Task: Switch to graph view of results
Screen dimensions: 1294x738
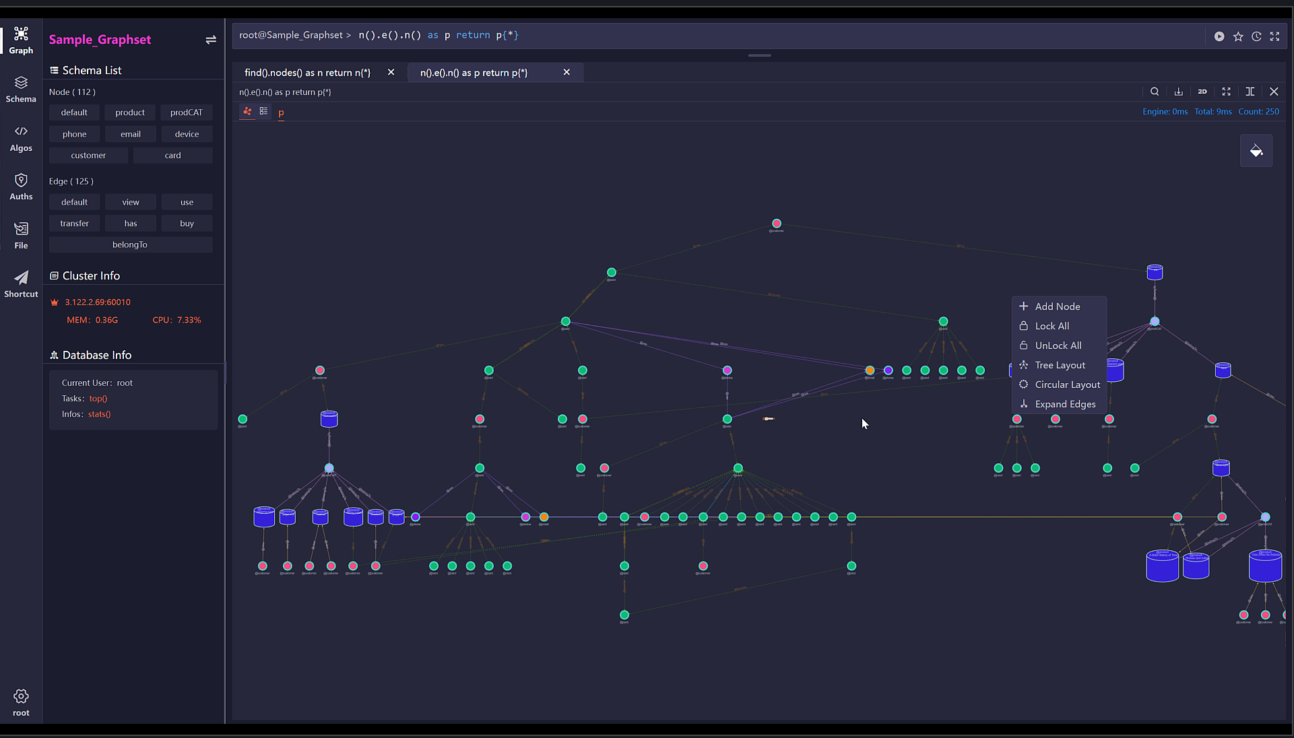Action: click(247, 111)
